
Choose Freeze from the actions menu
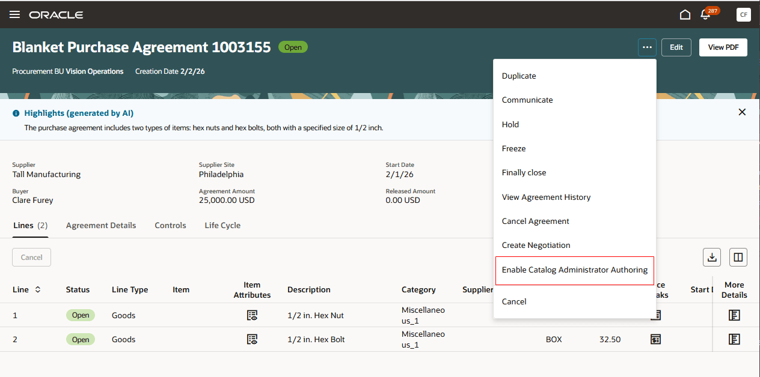click(514, 148)
